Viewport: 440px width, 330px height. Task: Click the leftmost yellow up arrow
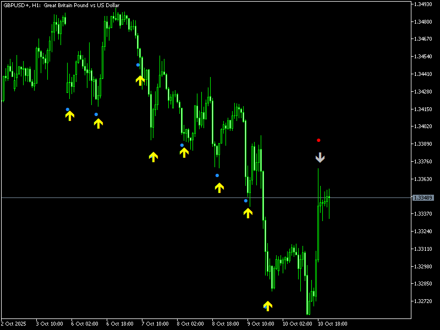click(x=70, y=116)
